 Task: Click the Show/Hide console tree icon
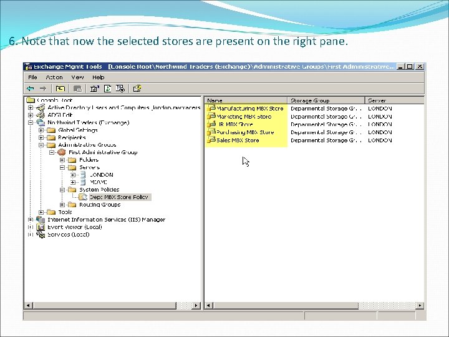tap(77, 89)
